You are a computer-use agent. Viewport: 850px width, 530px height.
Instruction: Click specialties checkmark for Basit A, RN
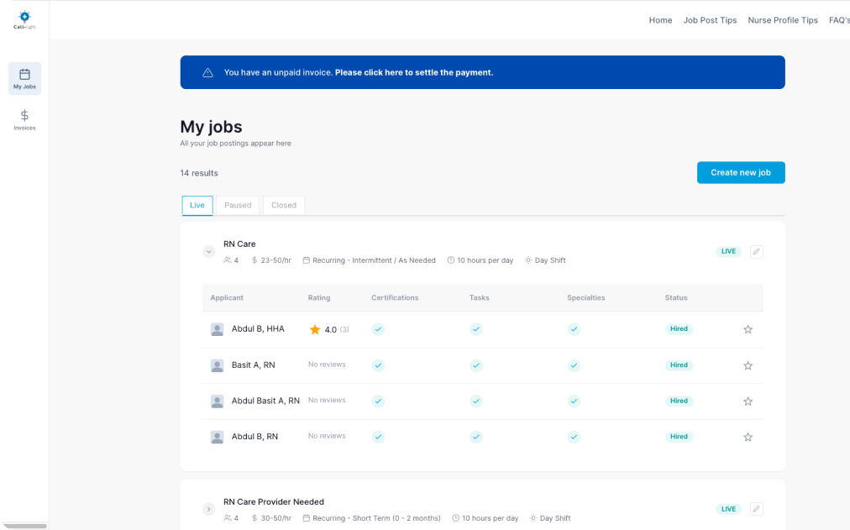[x=574, y=365]
